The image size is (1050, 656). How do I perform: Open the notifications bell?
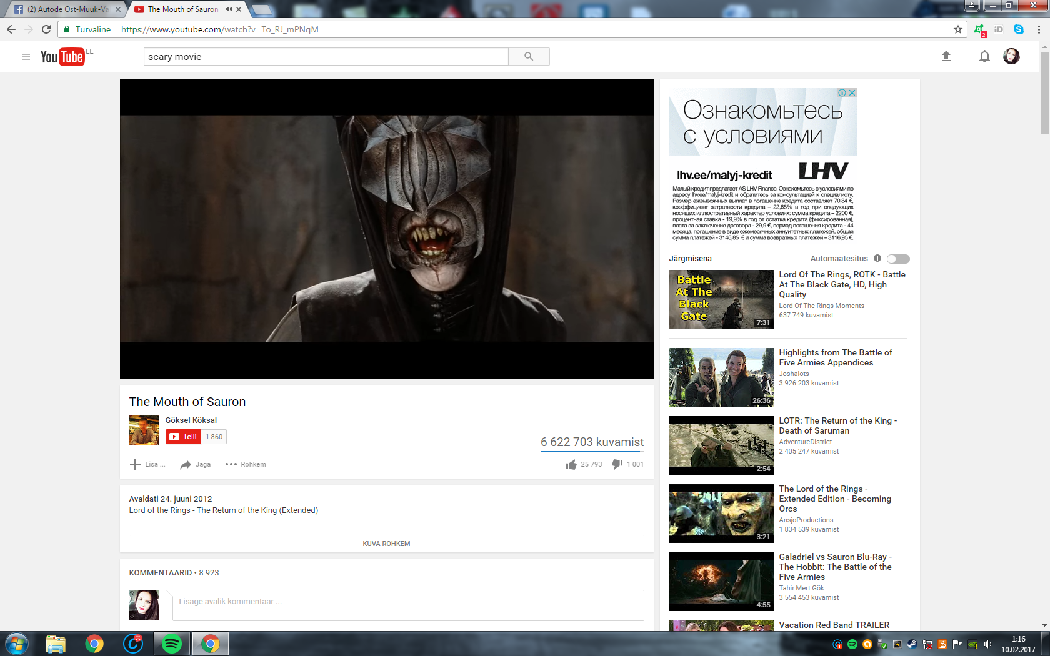click(x=984, y=57)
